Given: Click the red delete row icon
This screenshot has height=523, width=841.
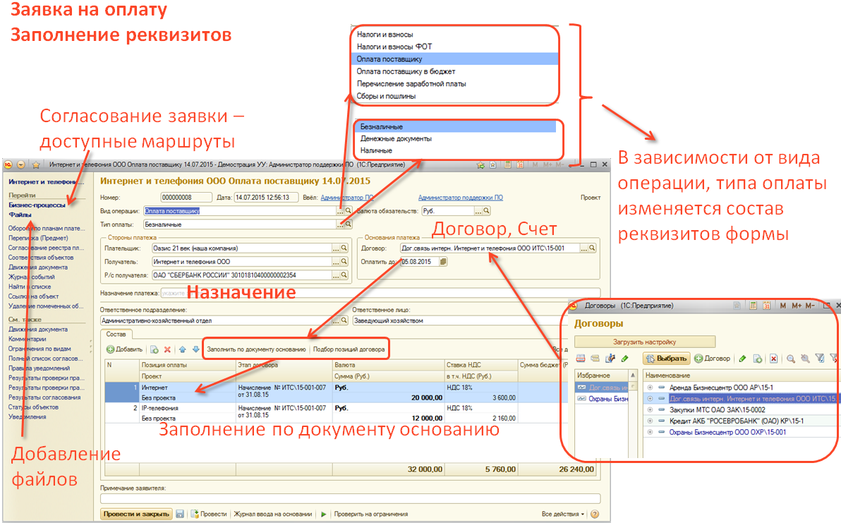Looking at the screenshot, I should point(167,349).
